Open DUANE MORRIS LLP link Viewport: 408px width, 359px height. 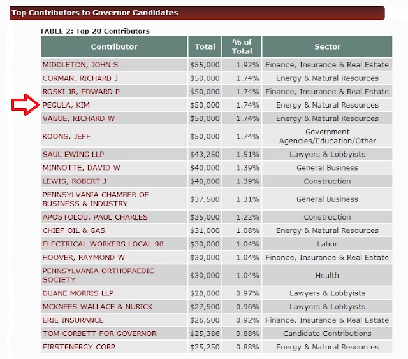[78, 293]
